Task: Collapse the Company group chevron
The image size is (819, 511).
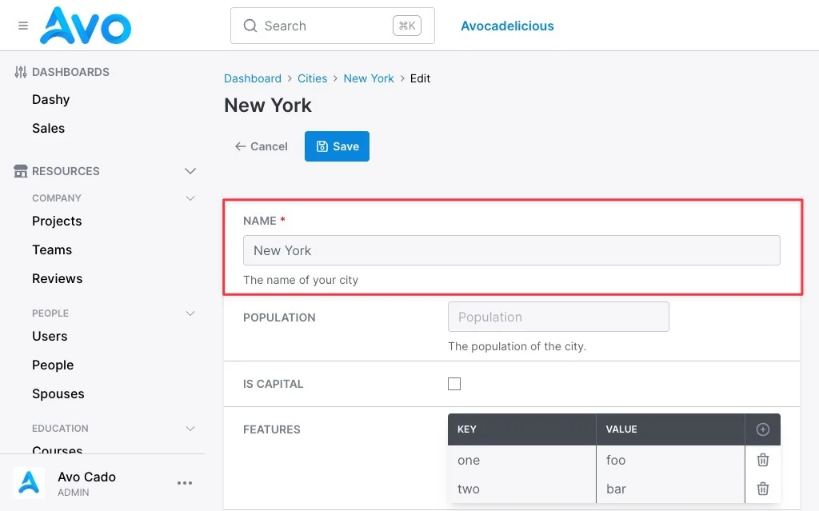Action: (x=190, y=198)
